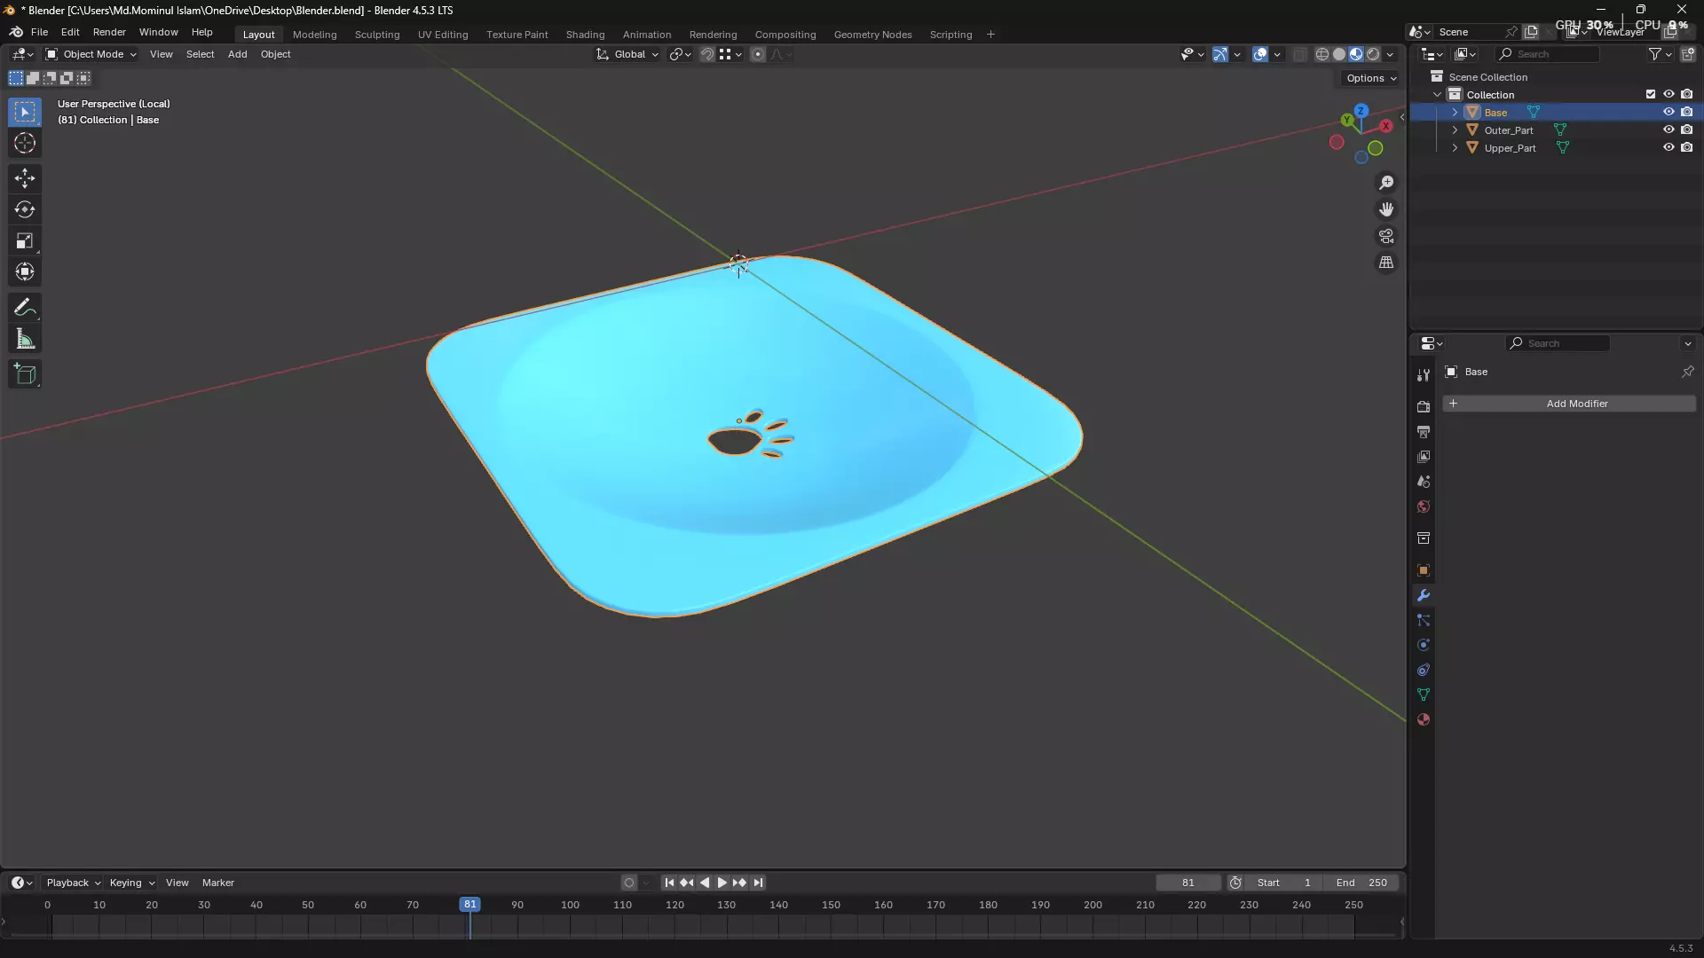The width and height of the screenshot is (1704, 958).
Task: Disable Upper_Part in renders
Action: 1687,148
